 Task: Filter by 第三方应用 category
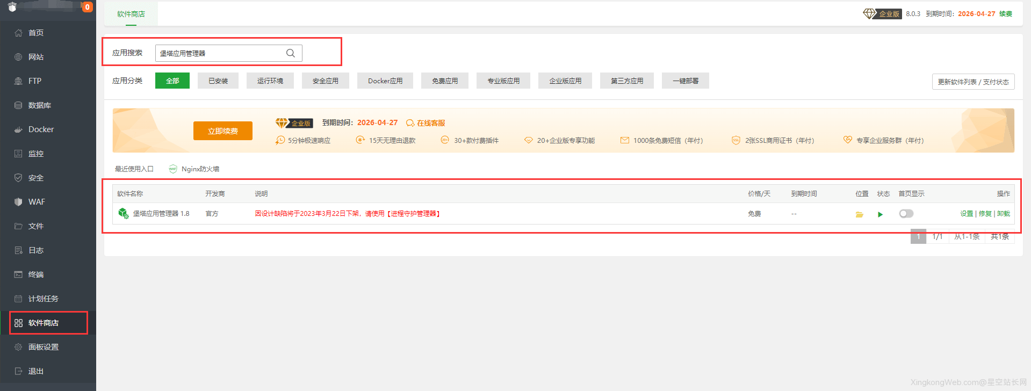click(627, 81)
